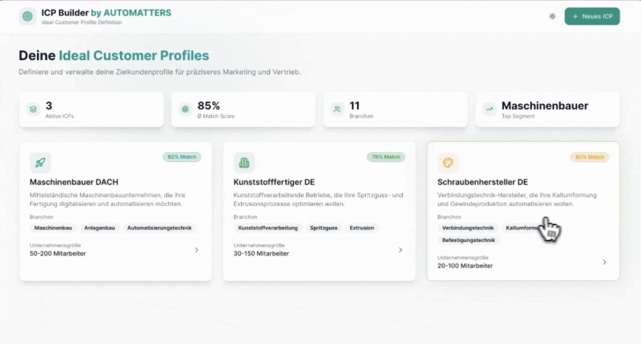This screenshot has height=344, width=641.
Task: Click the ICP Builder target logo icon
Action: [x=28, y=16]
